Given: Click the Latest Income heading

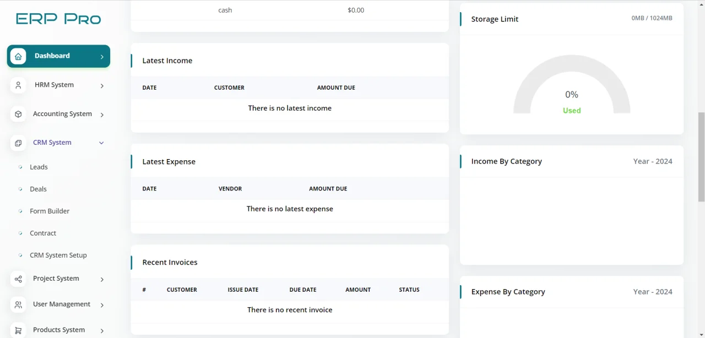Looking at the screenshot, I should coord(167,61).
